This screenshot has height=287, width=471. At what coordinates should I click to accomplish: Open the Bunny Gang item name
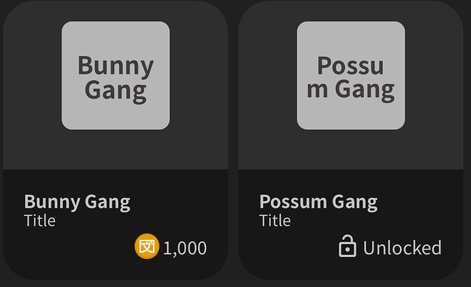[x=77, y=202]
